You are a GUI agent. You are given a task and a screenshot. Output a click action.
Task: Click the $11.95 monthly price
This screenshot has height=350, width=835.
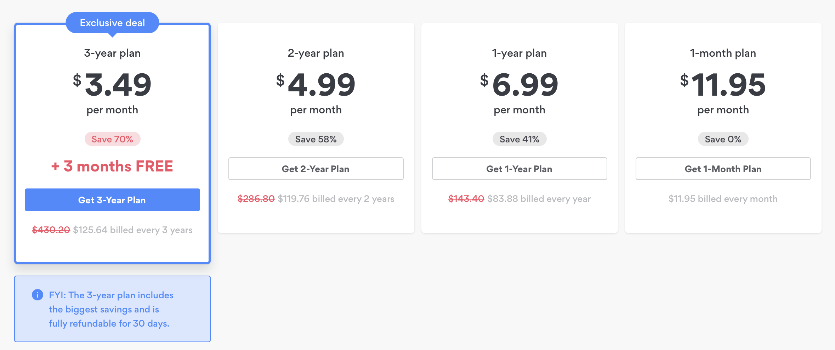pos(723,85)
